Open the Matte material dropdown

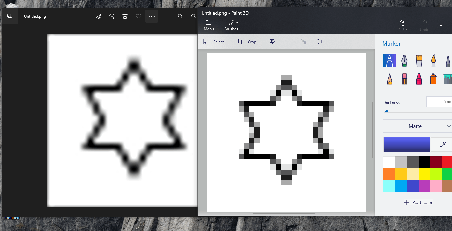417,126
